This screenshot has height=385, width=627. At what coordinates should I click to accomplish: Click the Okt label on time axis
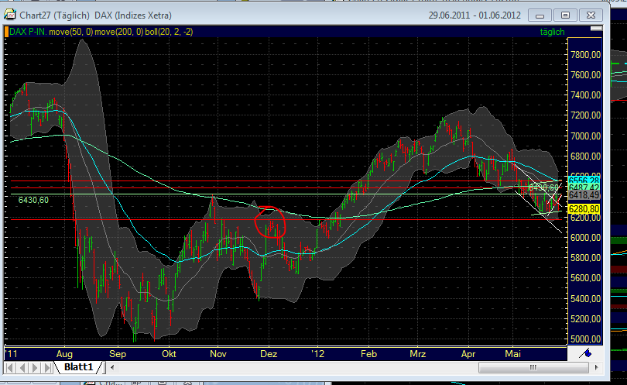tap(169, 354)
